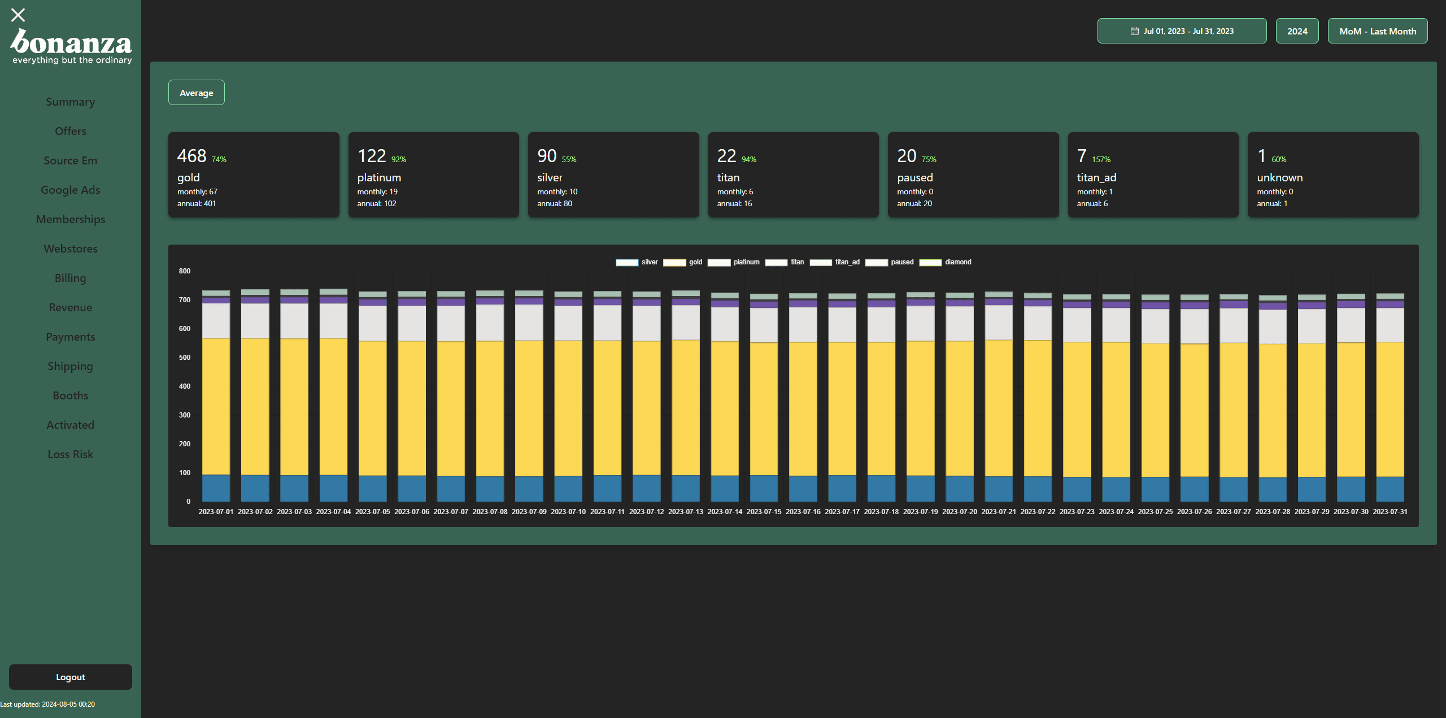Toggle gold series in chart legend

point(682,262)
